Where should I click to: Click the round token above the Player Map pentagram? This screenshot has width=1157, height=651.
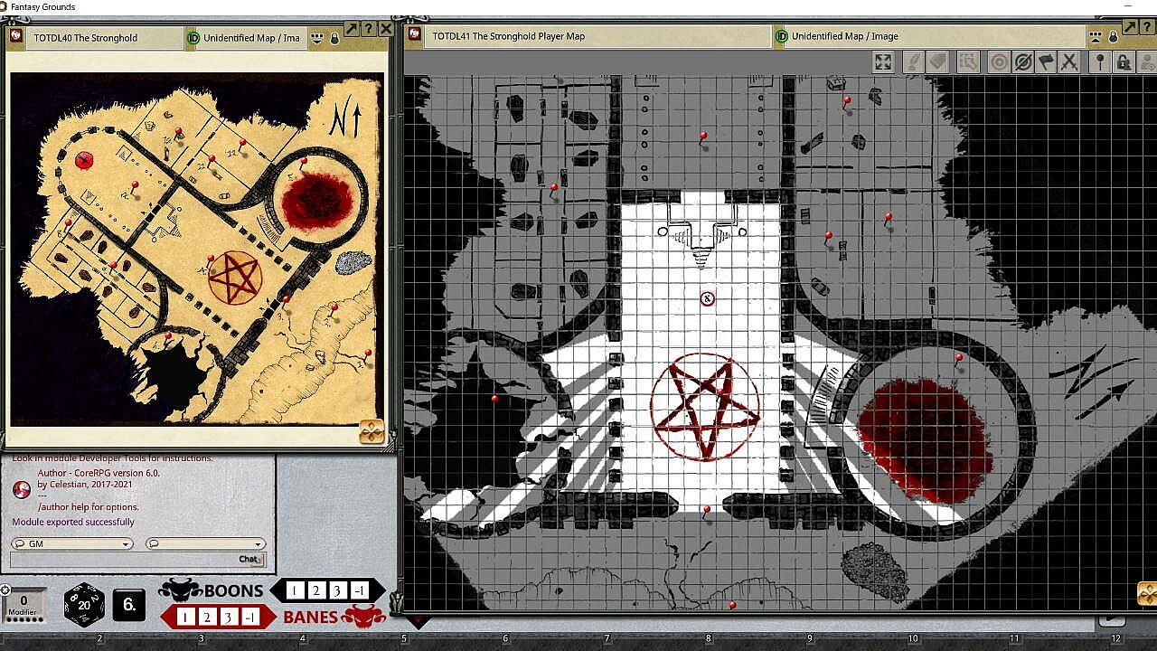[708, 299]
